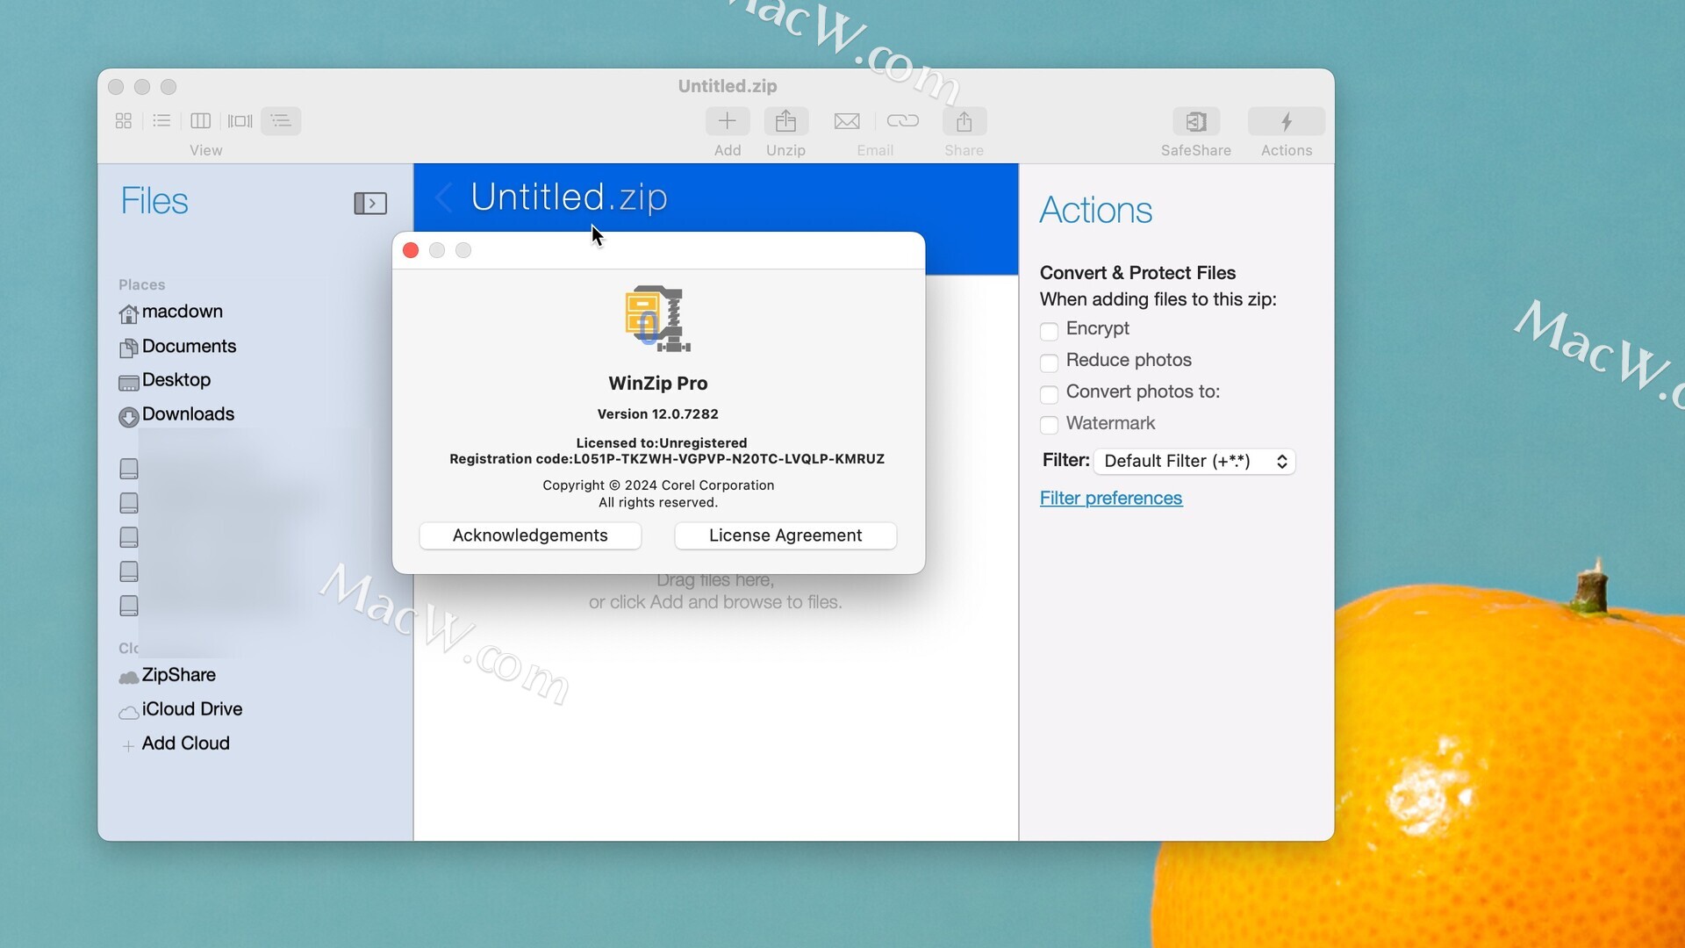Switch to icon grid view
The width and height of the screenshot is (1685, 948).
124,121
